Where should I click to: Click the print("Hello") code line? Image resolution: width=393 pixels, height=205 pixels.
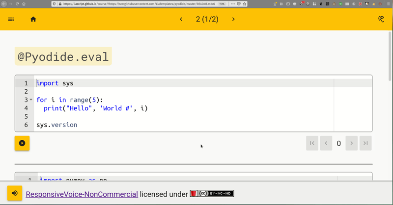[96, 108]
